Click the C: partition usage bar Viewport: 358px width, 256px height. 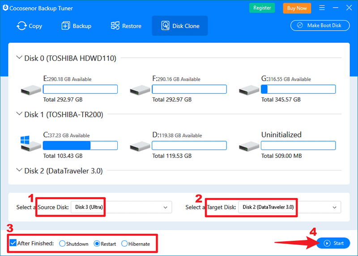81,146
